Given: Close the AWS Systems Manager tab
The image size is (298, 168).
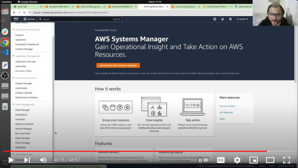Looking at the screenshot, I should pyautogui.click(x=167, y=6).
